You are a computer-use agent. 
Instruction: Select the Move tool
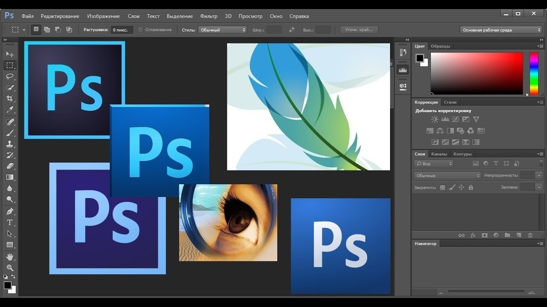(9, 54)
